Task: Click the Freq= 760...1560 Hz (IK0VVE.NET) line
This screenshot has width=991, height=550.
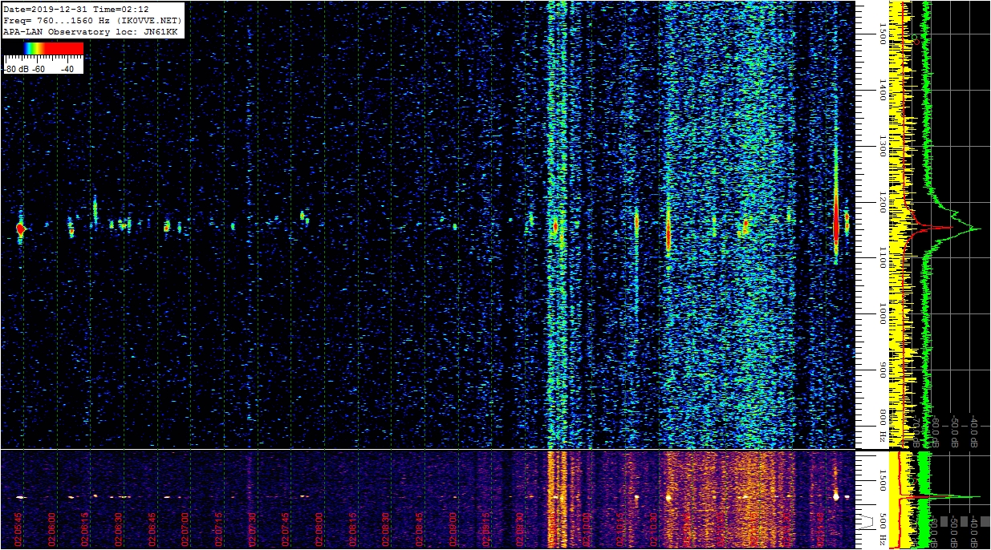Action: 94,20
